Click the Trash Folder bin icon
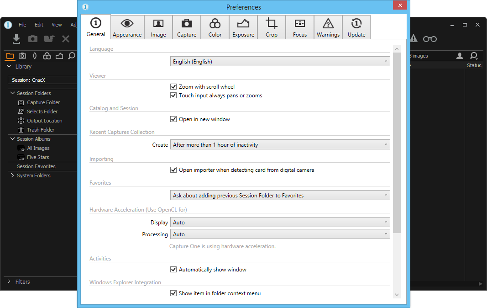The height and width of the screenshot is (308, 487). pos(21,130)
